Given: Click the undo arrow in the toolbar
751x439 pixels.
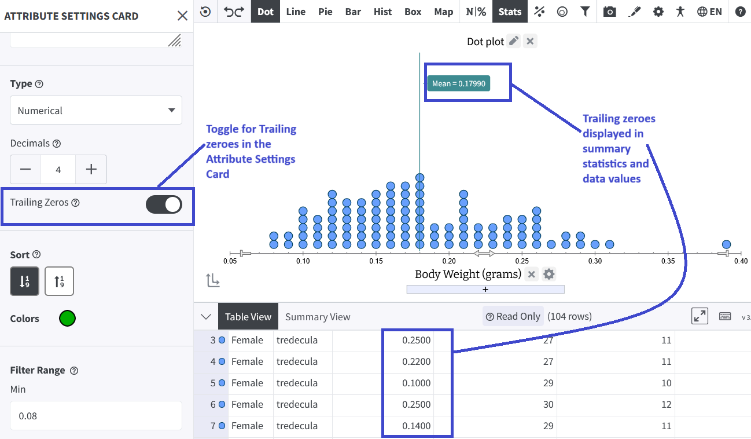Looking at the screenshot, I should click(x=228, y=12).
